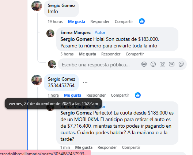Click the avatar sticker icon in reply box
Screen dimensions: 193x155
(144, 64)
